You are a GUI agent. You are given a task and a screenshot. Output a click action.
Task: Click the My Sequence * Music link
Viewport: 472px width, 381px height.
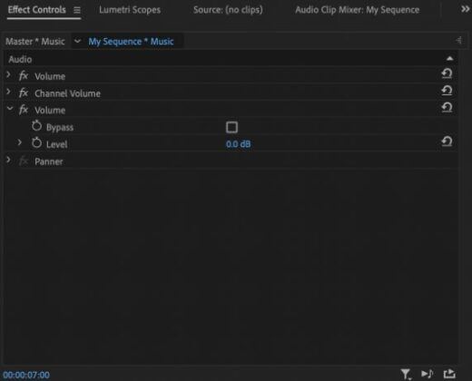(131, 42)
